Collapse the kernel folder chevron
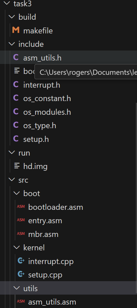Screen dimensions: 137x308 [x=17, y=247]
